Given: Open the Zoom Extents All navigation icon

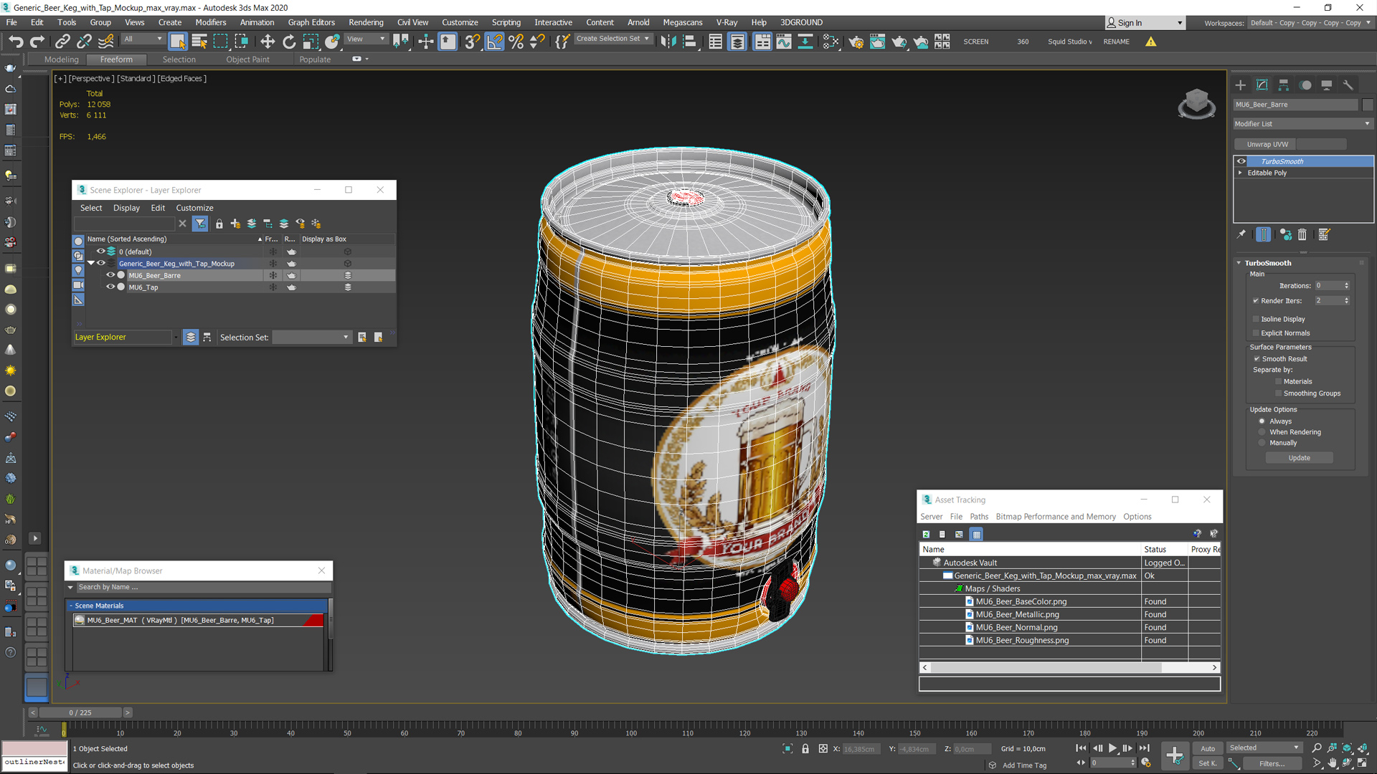Looking at the screenshot, I should click(x=1363, y=748).
